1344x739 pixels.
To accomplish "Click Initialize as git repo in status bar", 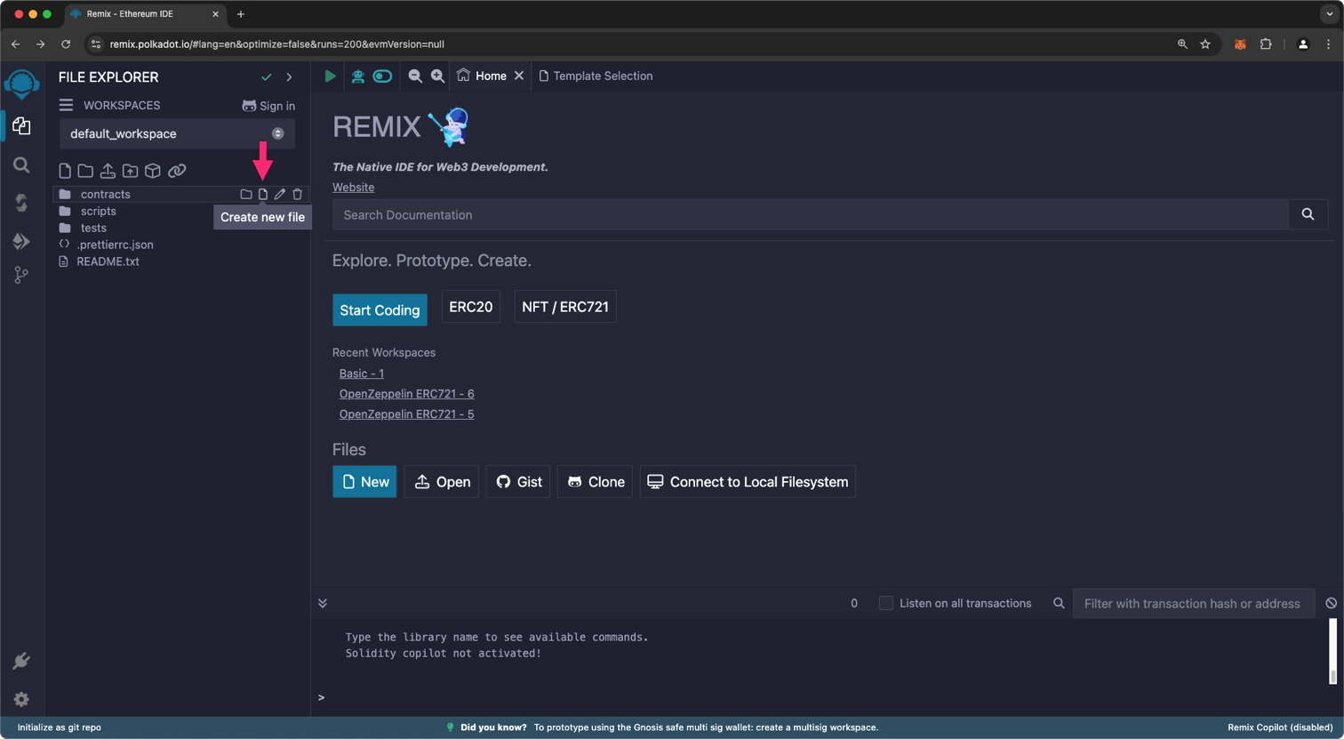I will pyautogui.click(x=59, y=727).
